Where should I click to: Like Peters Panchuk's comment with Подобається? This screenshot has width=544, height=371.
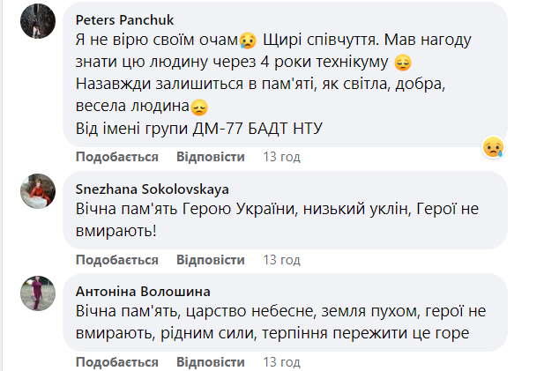coord(116,157)
